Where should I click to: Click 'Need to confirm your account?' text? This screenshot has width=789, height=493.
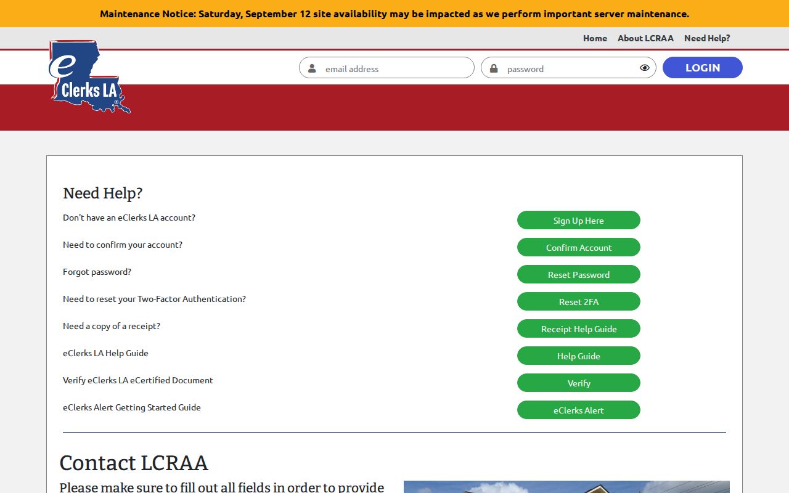tap(123, 245)
